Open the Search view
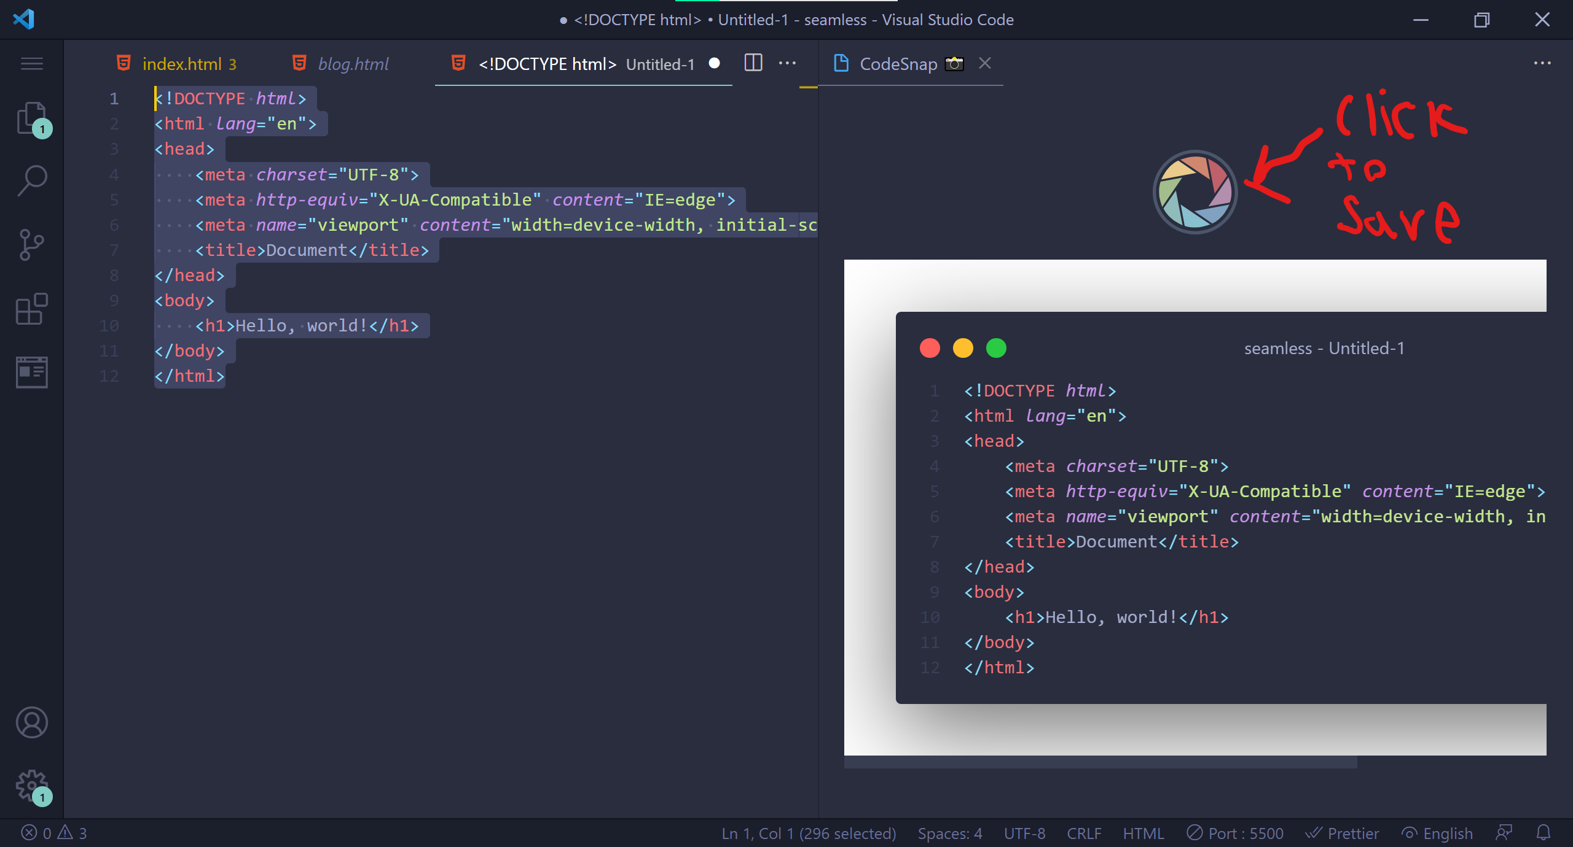 coord(31,181)
